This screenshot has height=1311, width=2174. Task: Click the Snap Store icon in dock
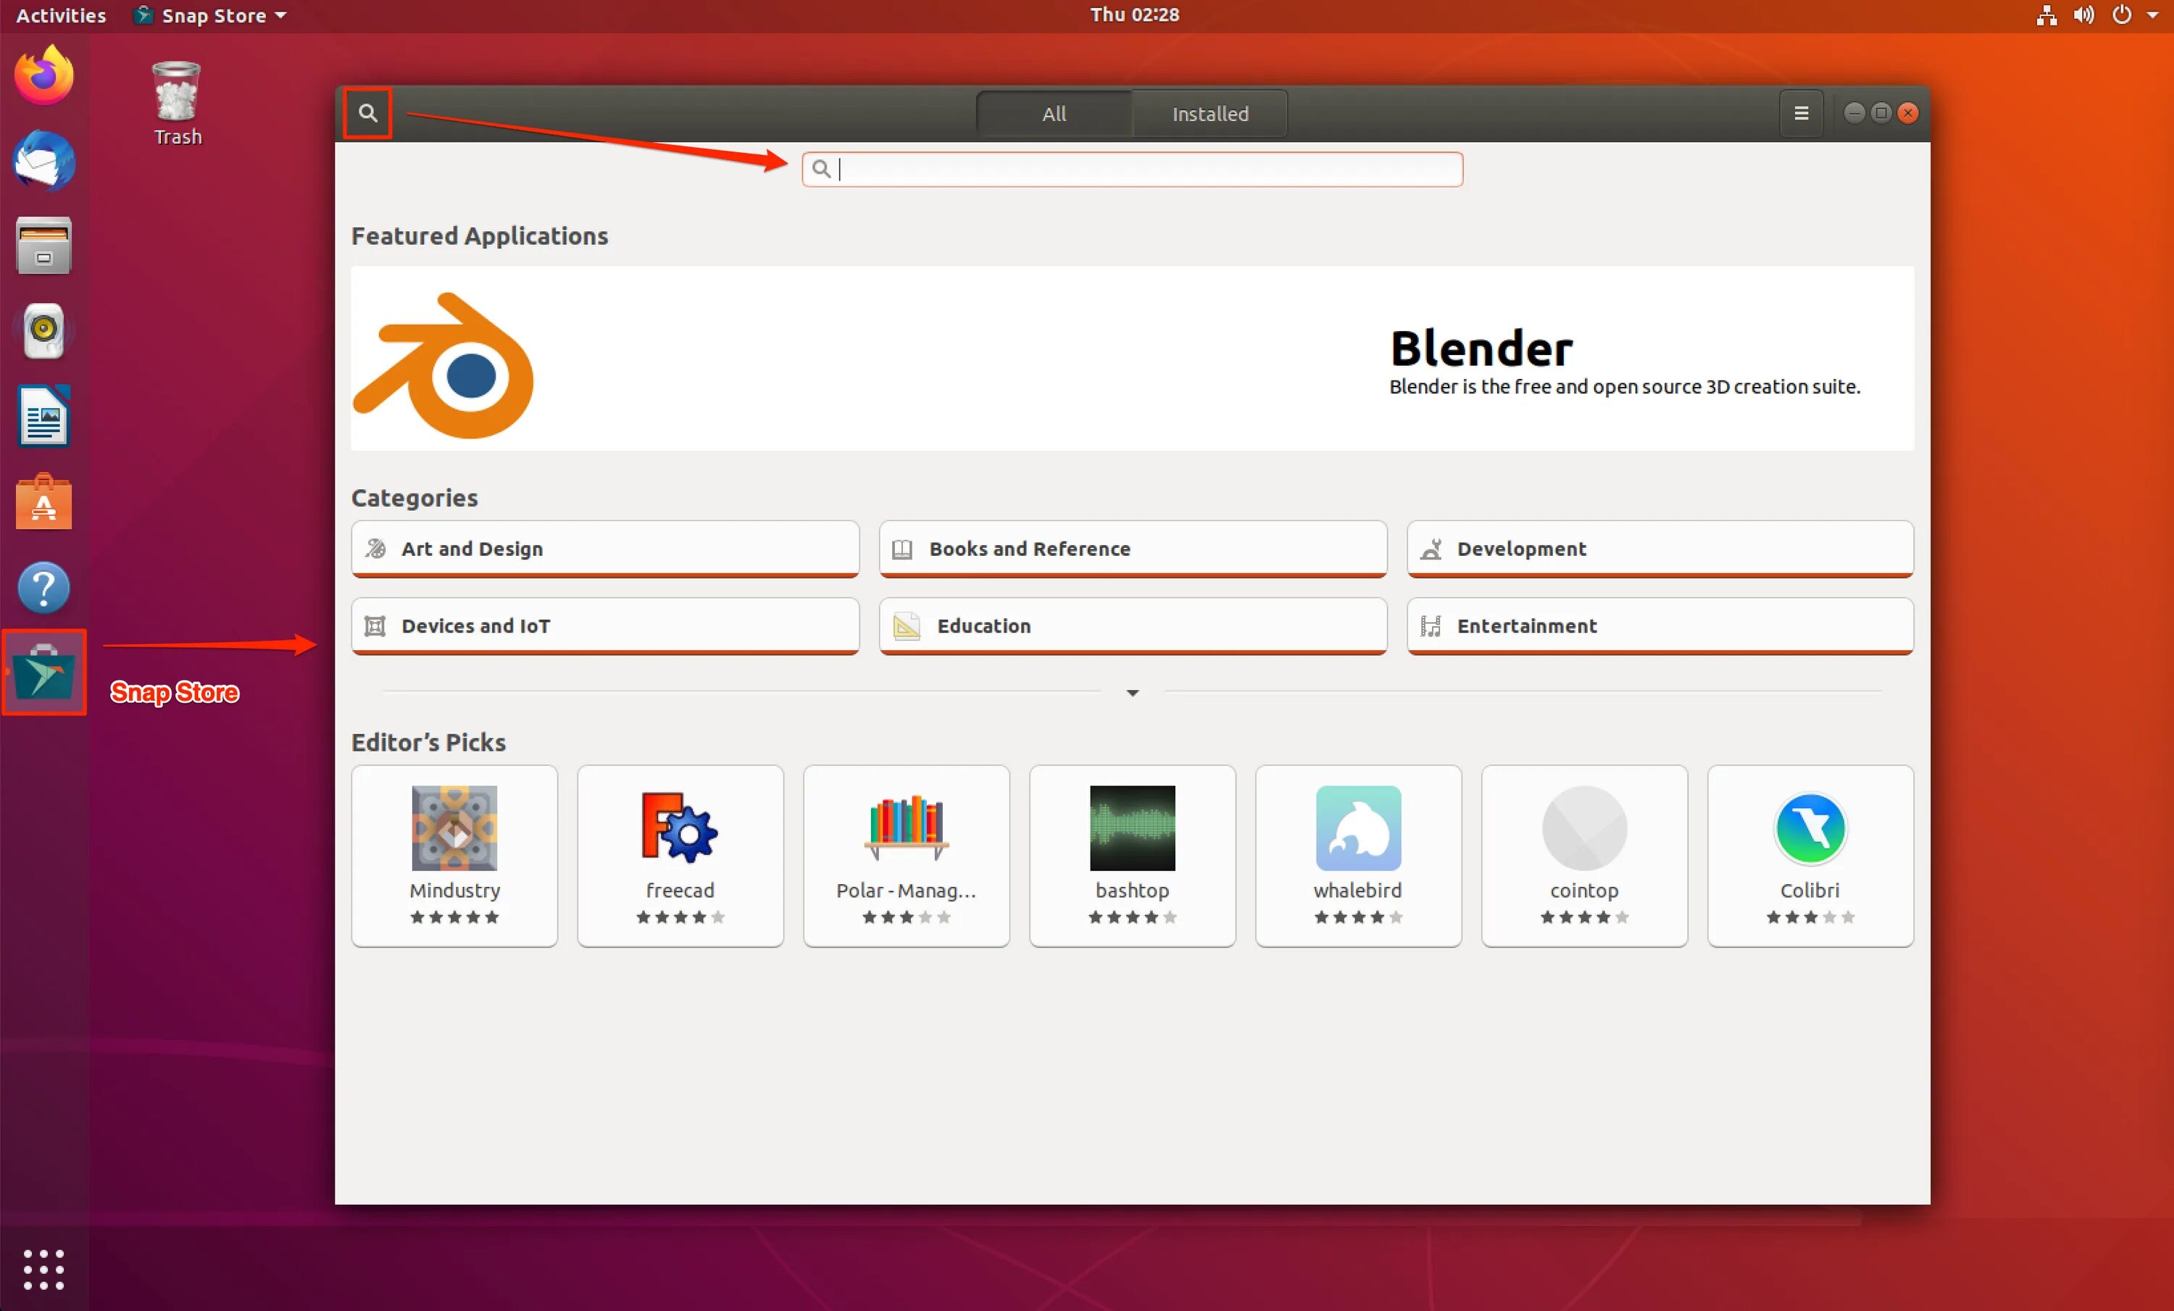pyautogui.click(x=43, y=674)
